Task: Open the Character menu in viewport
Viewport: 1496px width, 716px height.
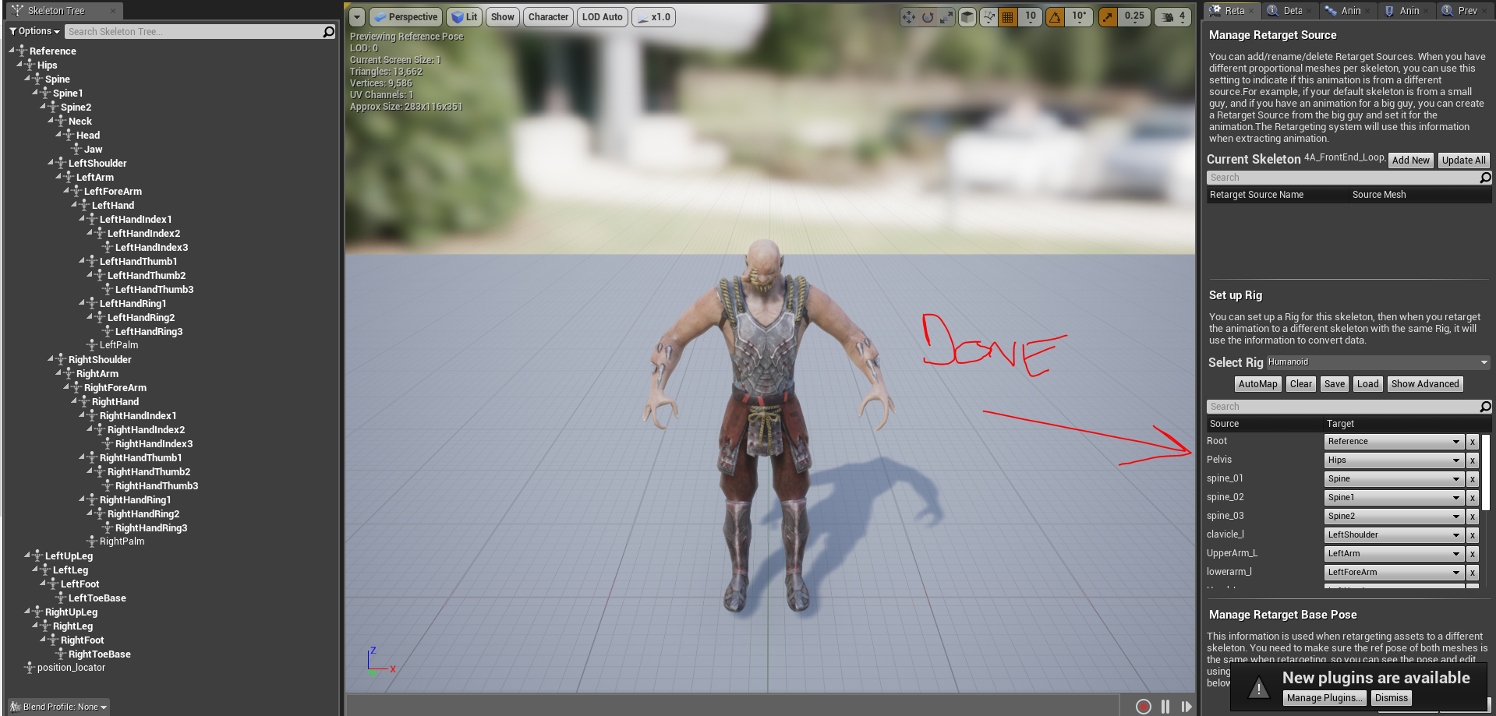Action: (549, 17)
